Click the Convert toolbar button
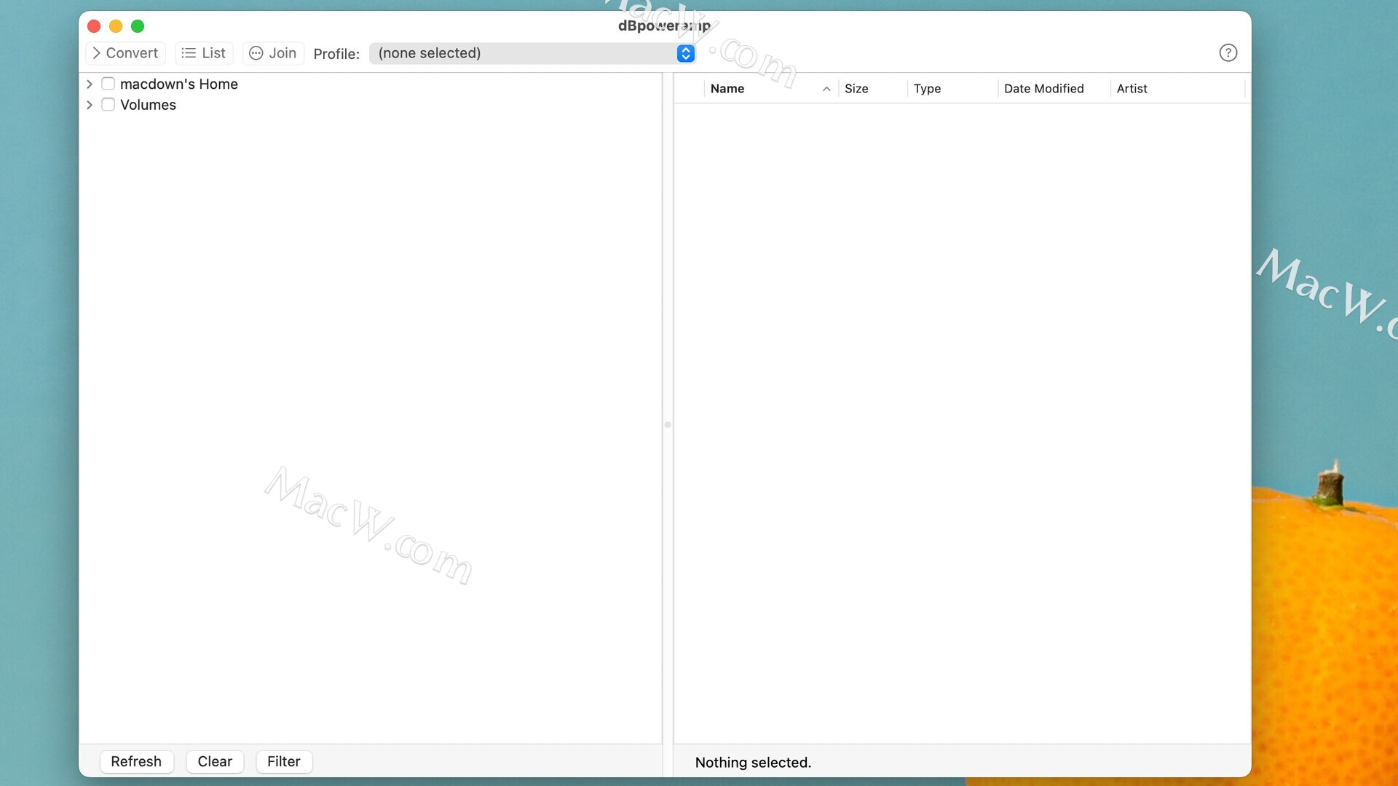This screenshot has width=1398, height=786. tap(126, 53)
